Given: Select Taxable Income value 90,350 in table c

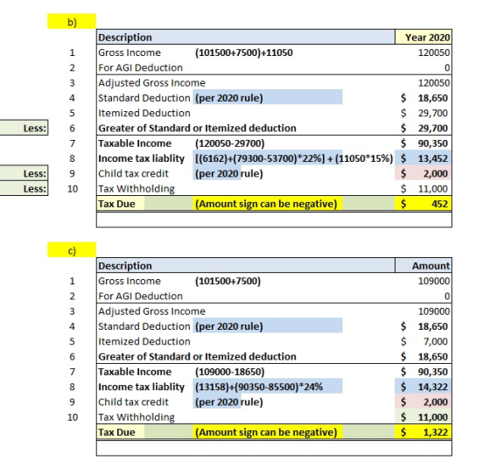Looking at the screenshot, I should point(433,372).
